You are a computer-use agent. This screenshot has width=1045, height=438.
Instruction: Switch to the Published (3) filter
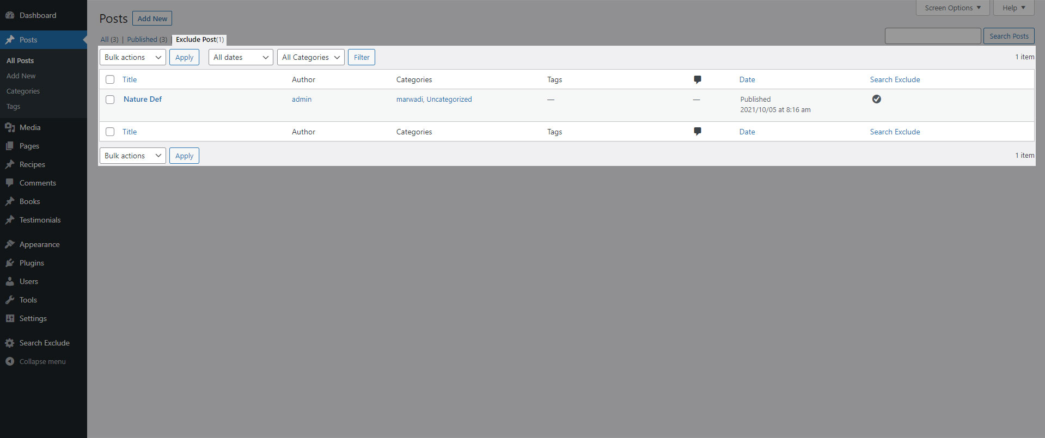pos(147,39)
